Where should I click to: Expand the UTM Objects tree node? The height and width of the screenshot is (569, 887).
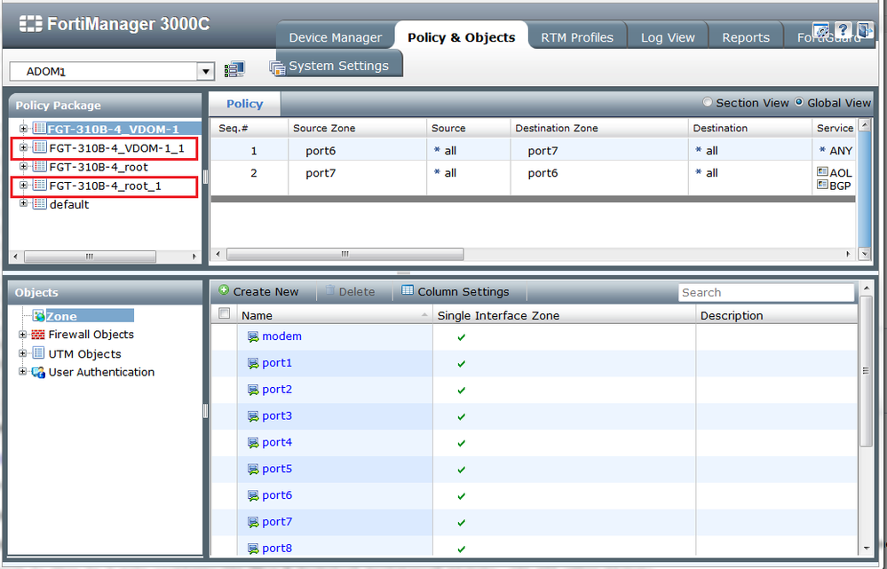22,353
